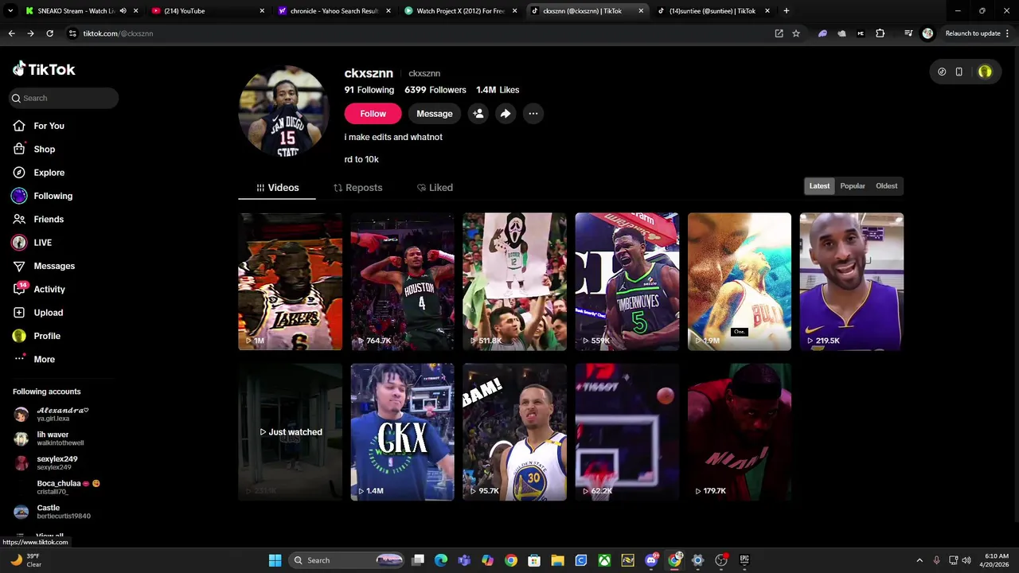
Task: Open the account avatar menu at top right
Action: (985, 72)
